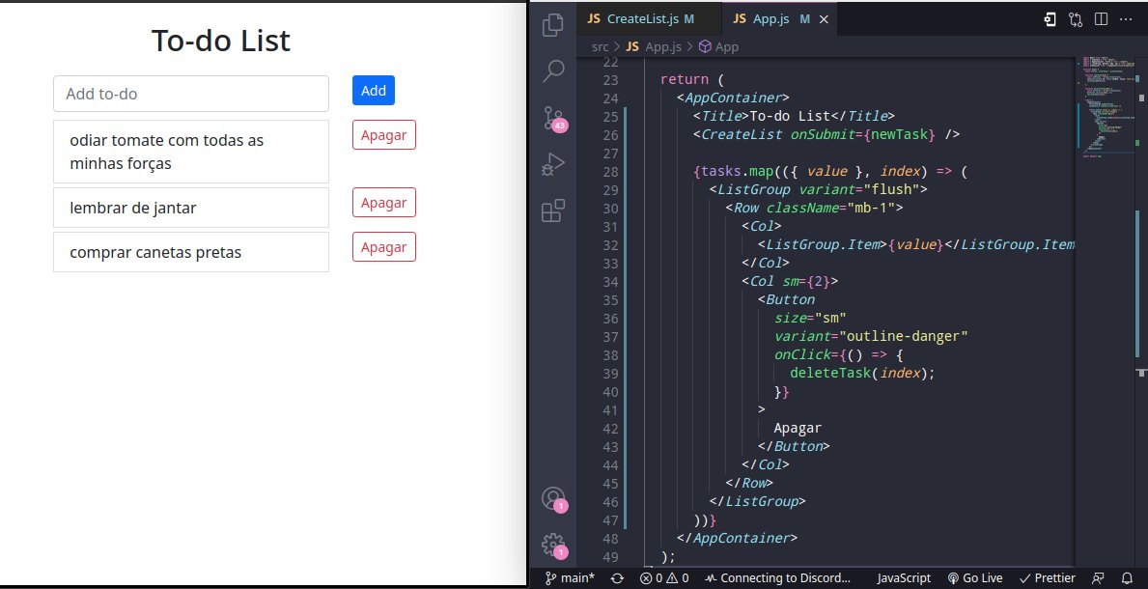Open the Search view in activity bar
Screen dimensions: 1148x589
553,71
